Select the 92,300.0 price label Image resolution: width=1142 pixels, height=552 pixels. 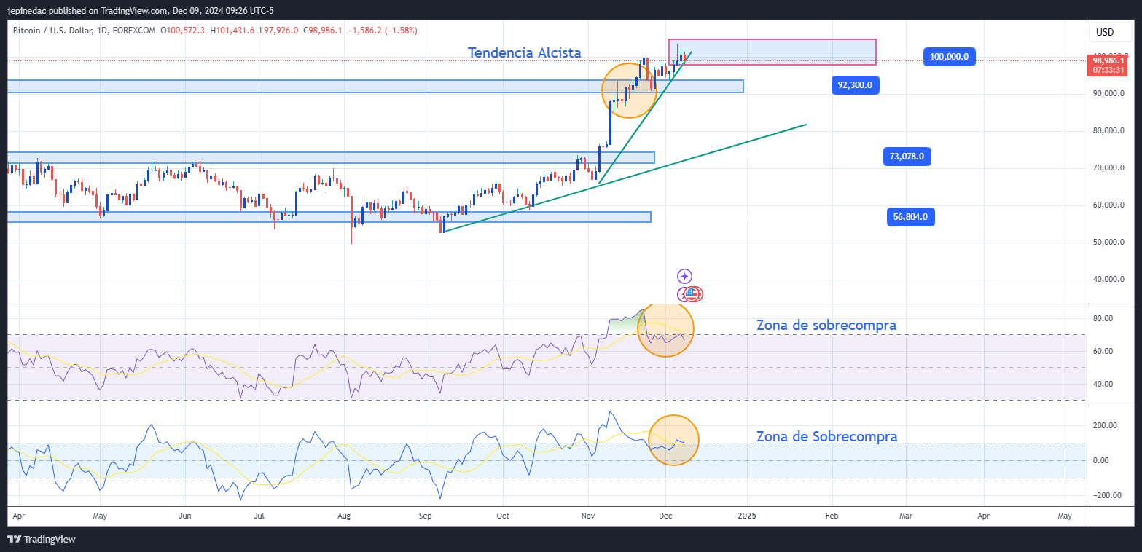(855, 85)
